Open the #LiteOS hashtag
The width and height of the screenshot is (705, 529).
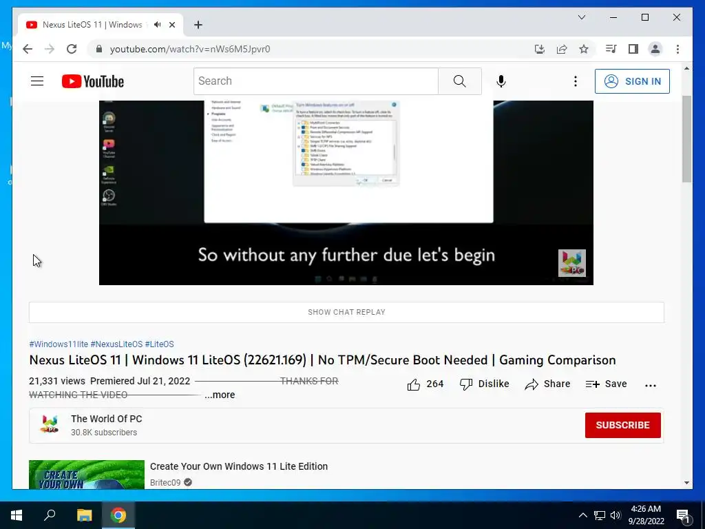pos(159,344)
